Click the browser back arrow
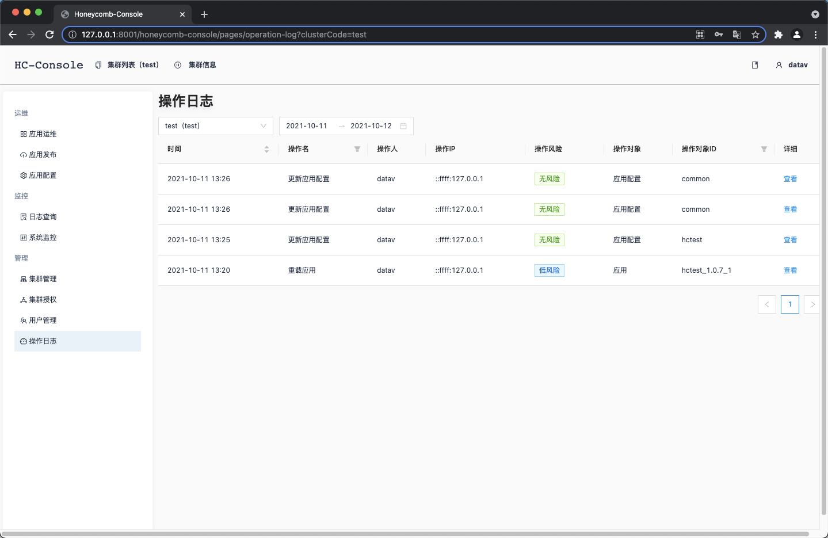Viewport: 828px width, 538px height. tap(13, 35)
